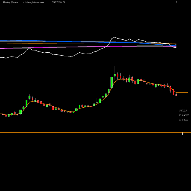Click the 'BSE 526179' symbol text

click(58, 2)
